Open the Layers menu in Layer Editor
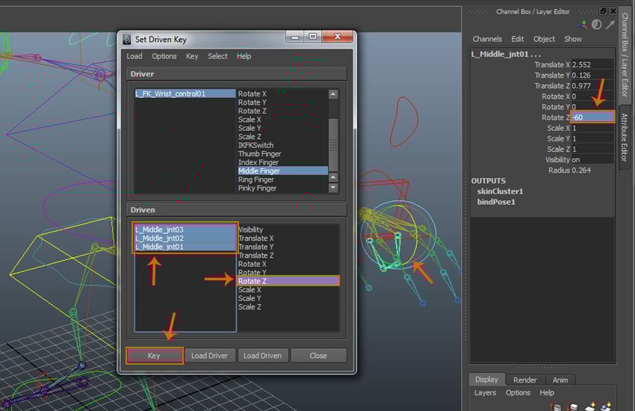The height and width of the screenshot is (411, 635). coord(485,393)
